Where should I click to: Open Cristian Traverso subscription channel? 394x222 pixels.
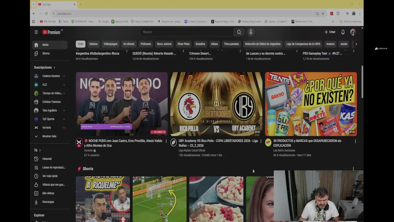[50, 102]
